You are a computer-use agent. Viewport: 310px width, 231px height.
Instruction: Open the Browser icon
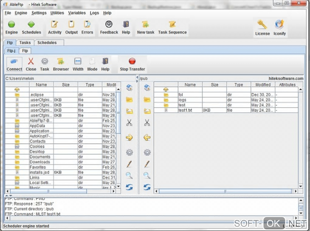[x=61, y=61]
